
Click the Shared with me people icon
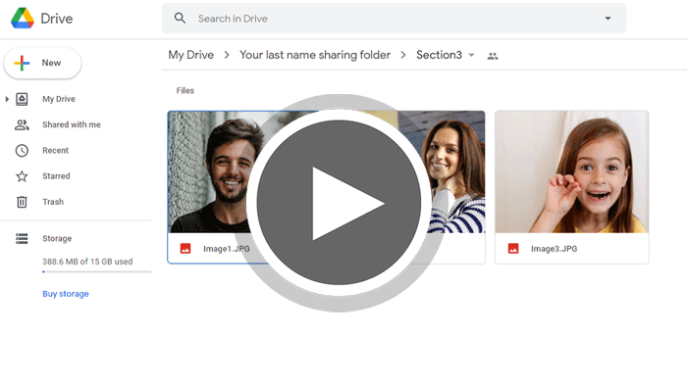pos(22,125)
